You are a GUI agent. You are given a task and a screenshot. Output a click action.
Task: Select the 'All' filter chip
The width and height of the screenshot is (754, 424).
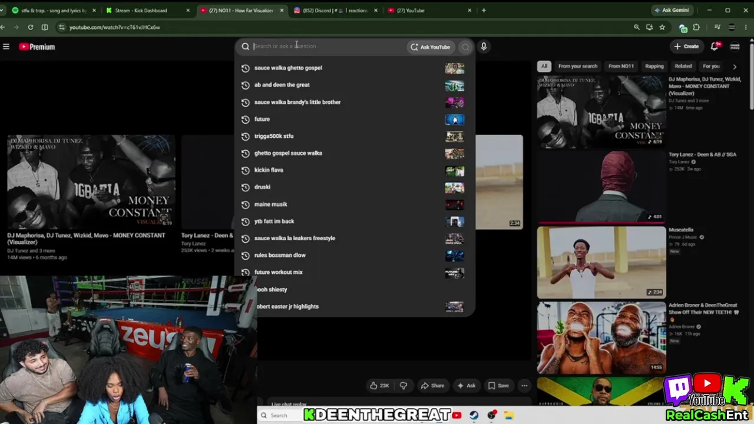tap(544, 67)
